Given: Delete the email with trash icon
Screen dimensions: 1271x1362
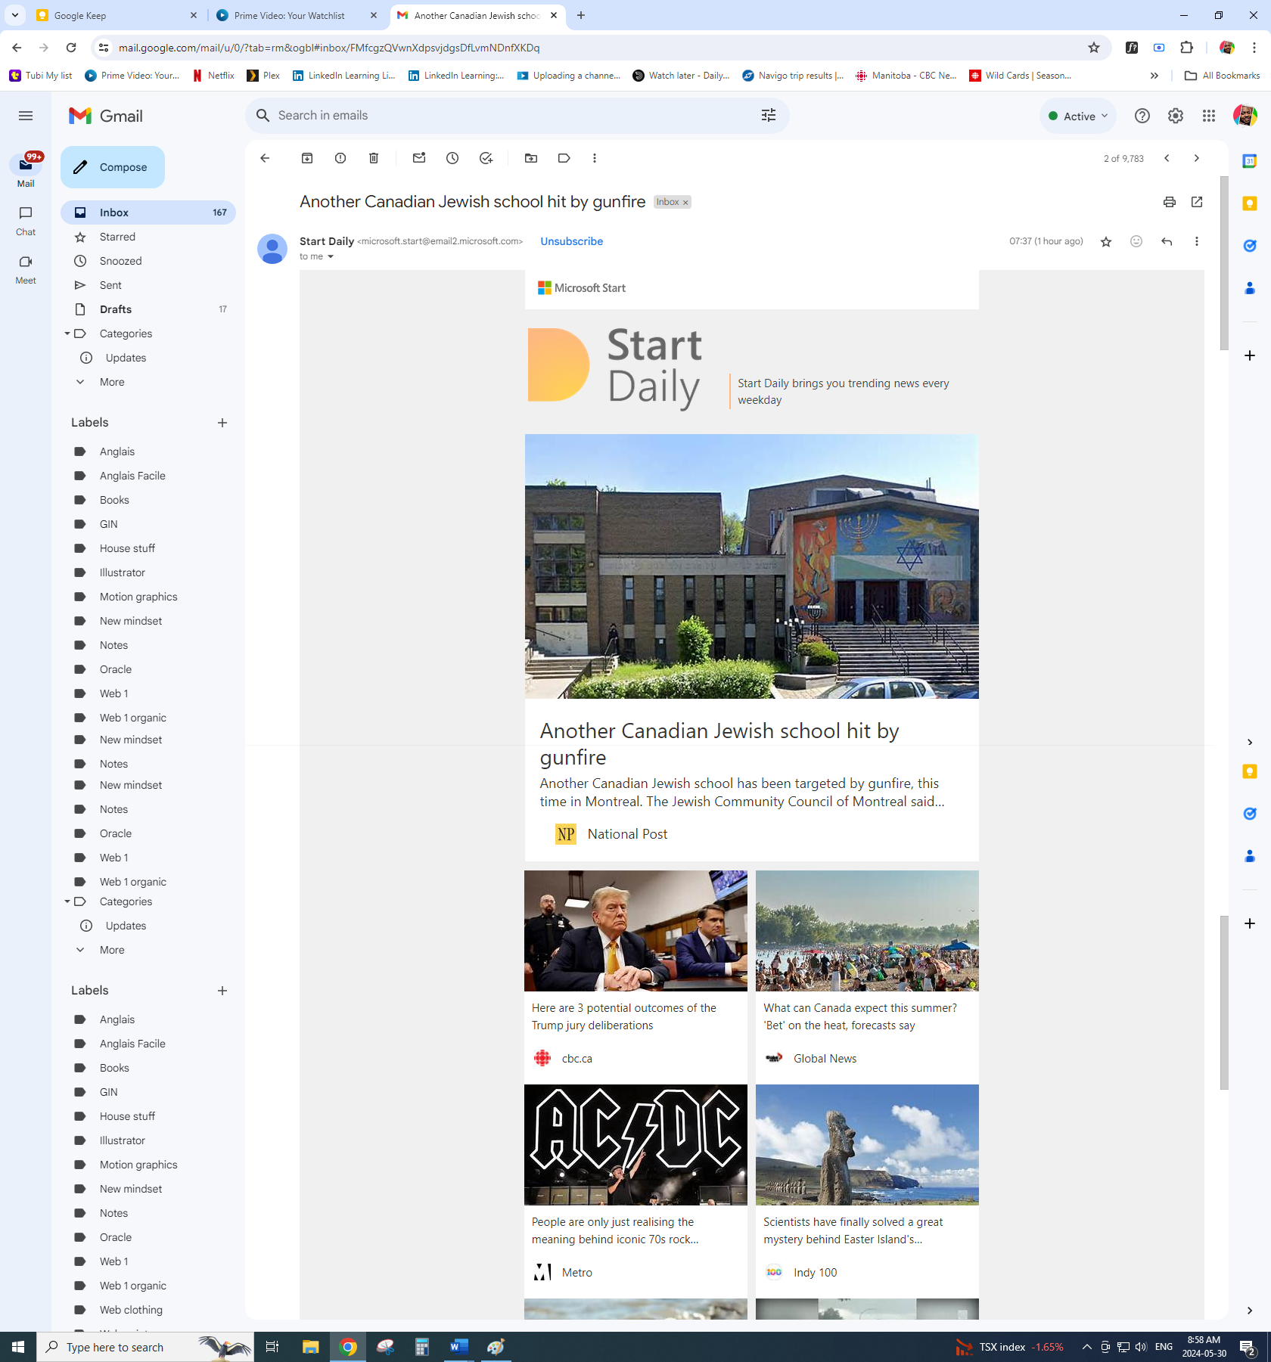Looking at the screenshot, I should (x=374, y=158).
